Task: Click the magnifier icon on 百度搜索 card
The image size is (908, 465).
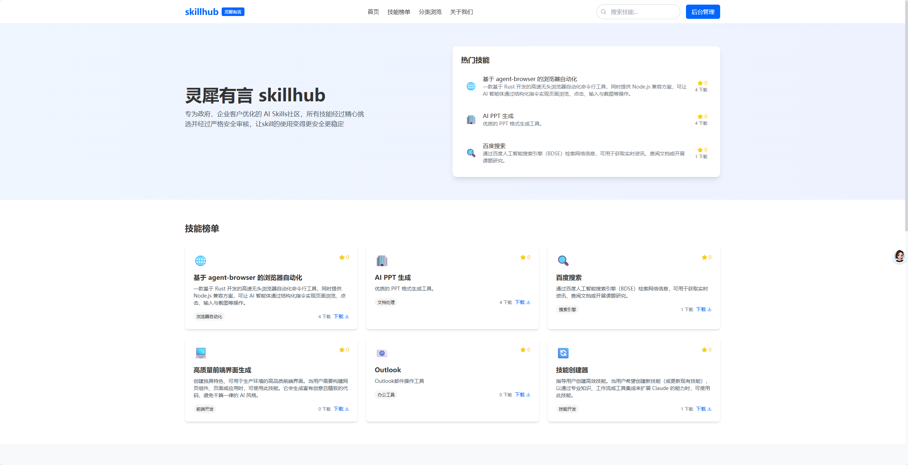Action: [x=563, y=261]
